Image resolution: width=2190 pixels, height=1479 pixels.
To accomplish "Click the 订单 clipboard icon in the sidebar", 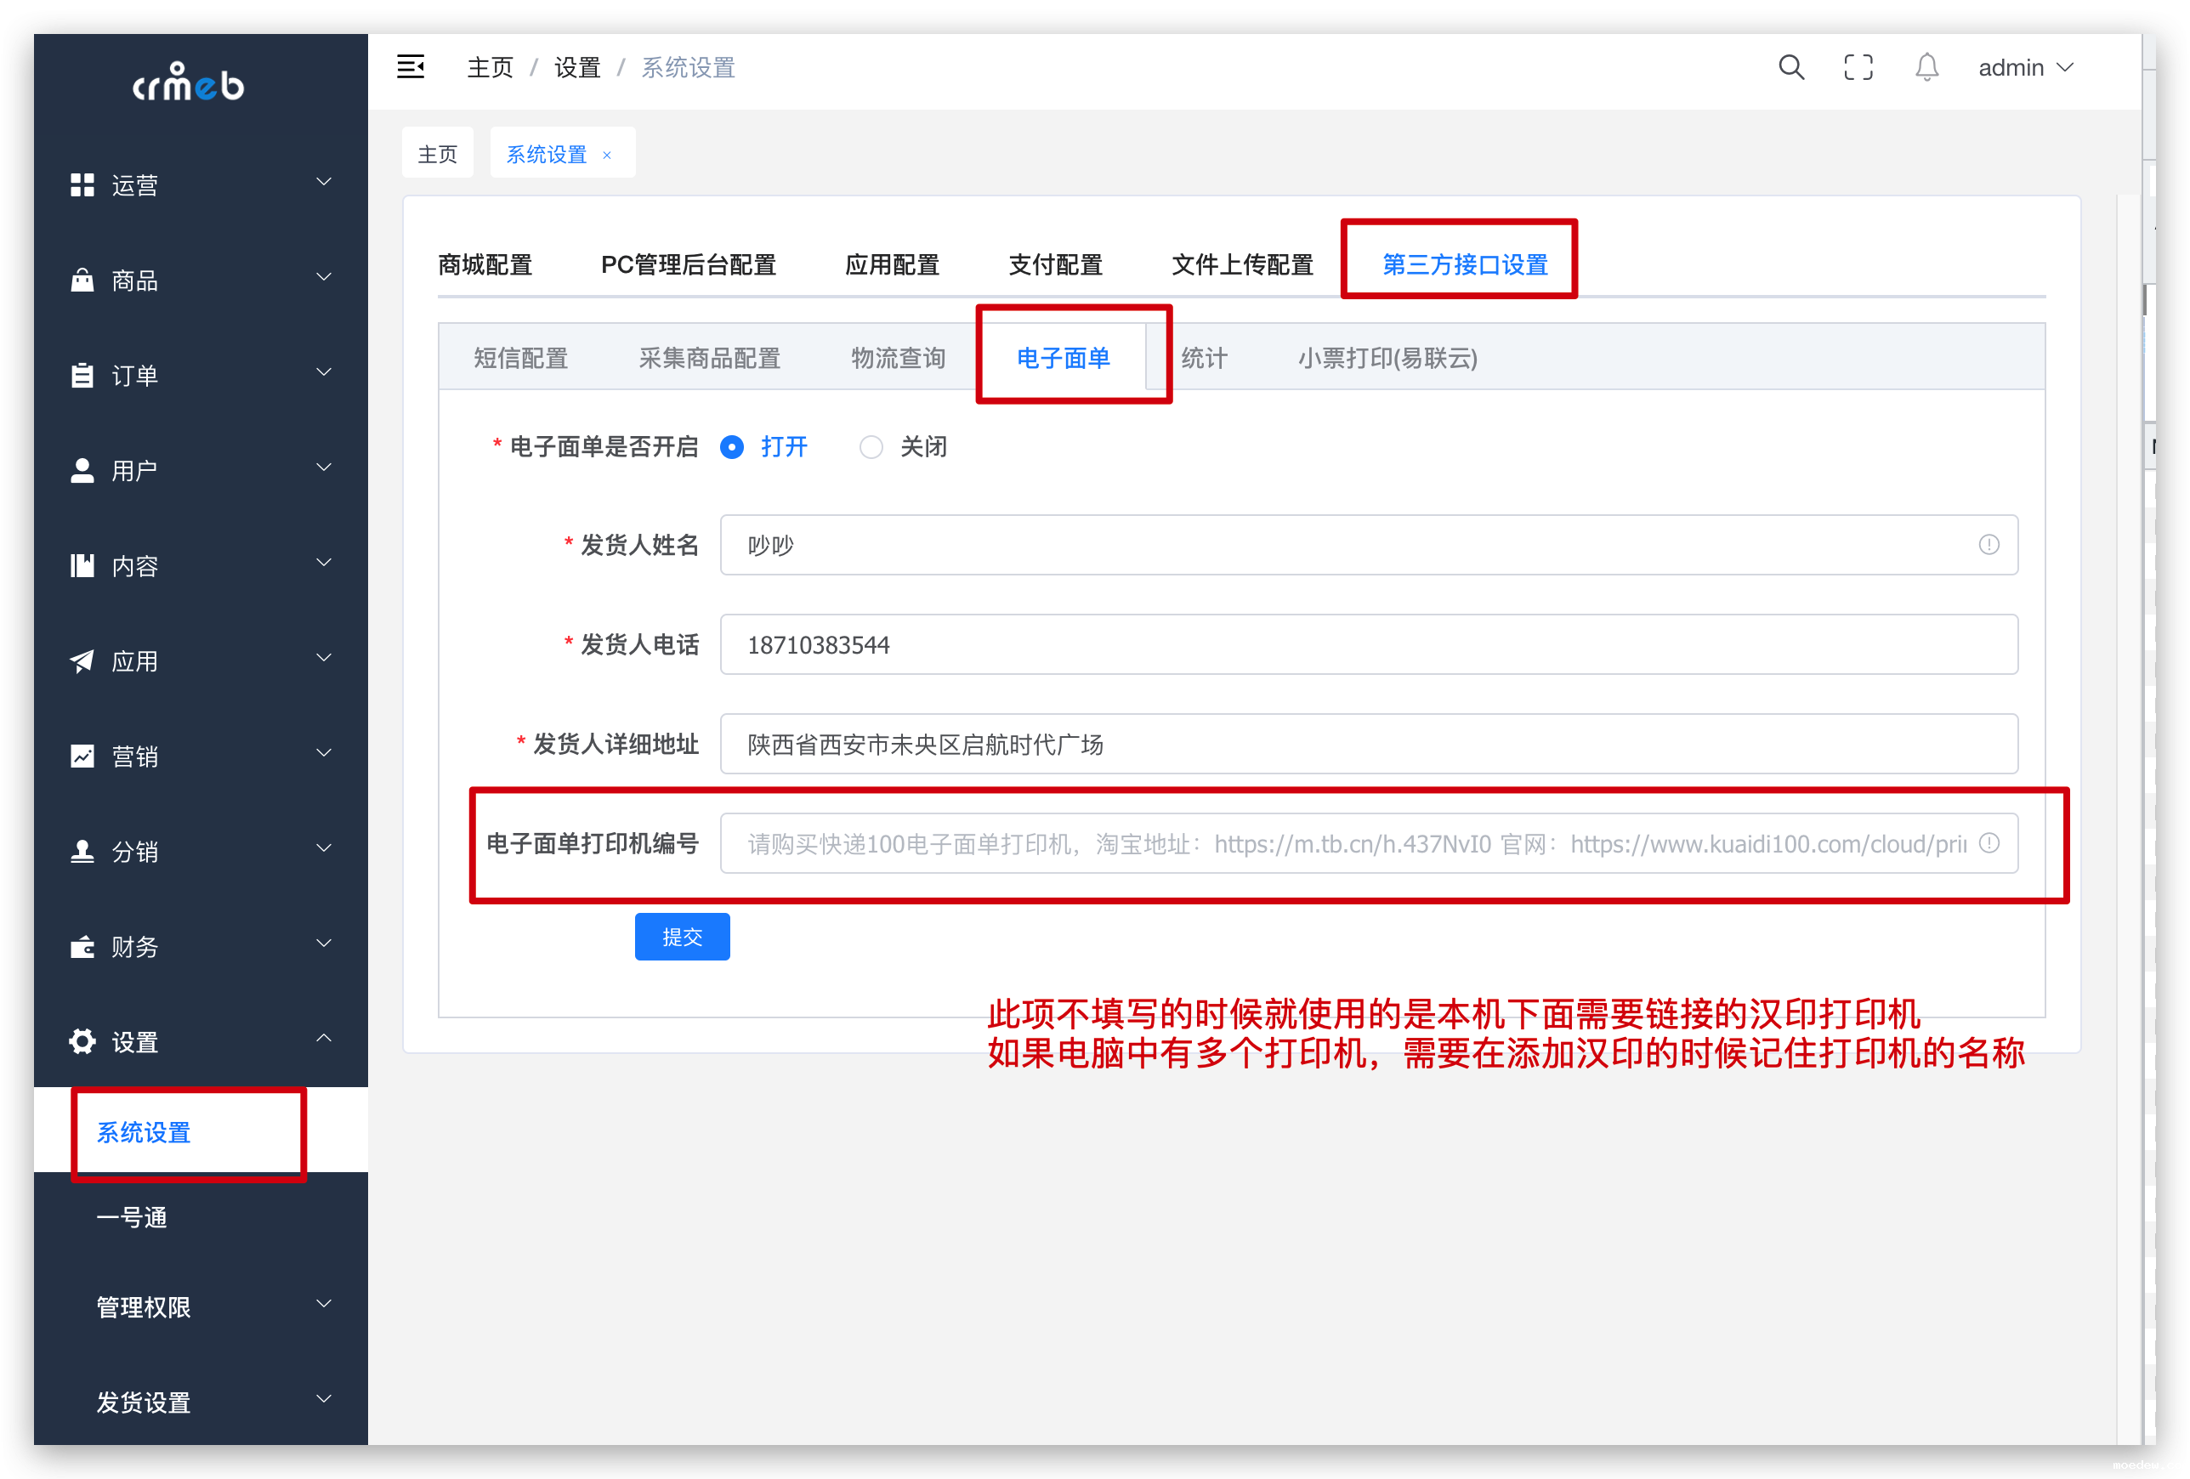I will pyautogui.click(x=82, y=375).
